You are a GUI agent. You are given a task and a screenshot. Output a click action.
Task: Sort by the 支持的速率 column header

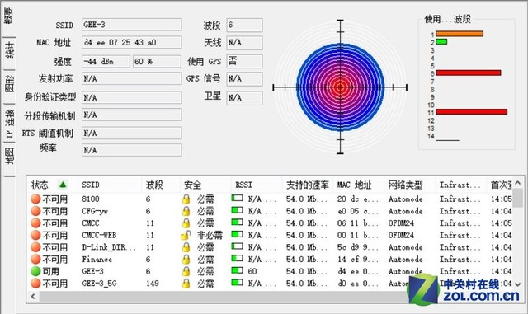(x=308, y=185)
